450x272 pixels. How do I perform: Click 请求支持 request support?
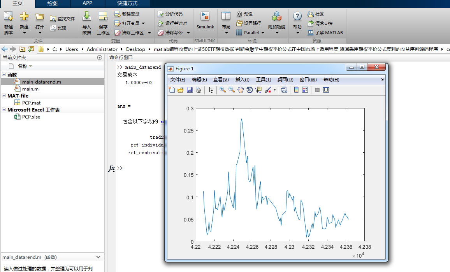click(320, 23)
